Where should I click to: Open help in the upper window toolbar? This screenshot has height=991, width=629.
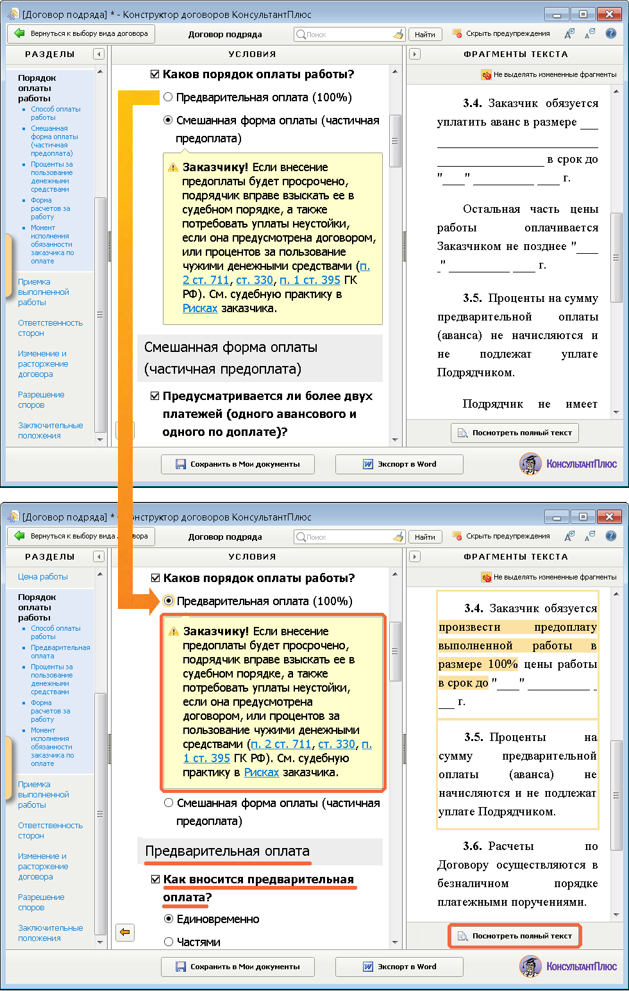[x=611, y=33]
